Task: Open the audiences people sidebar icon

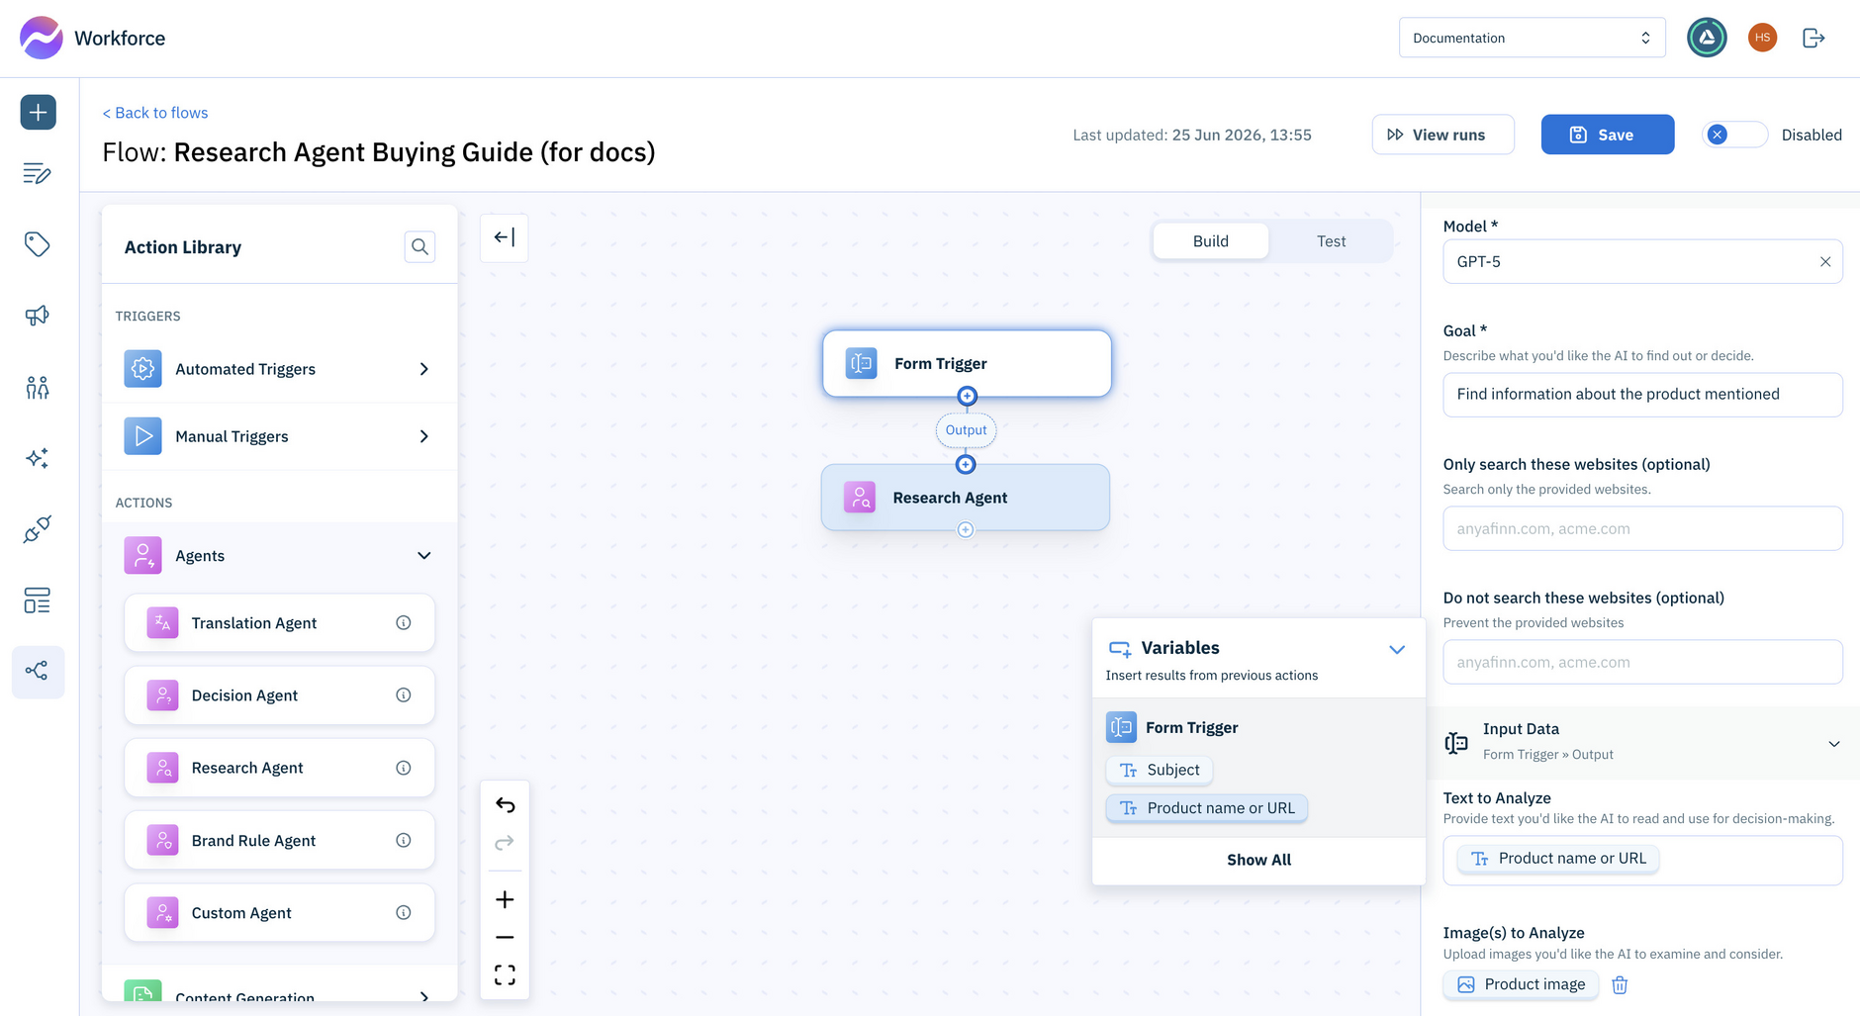Action: click(38, 387)
